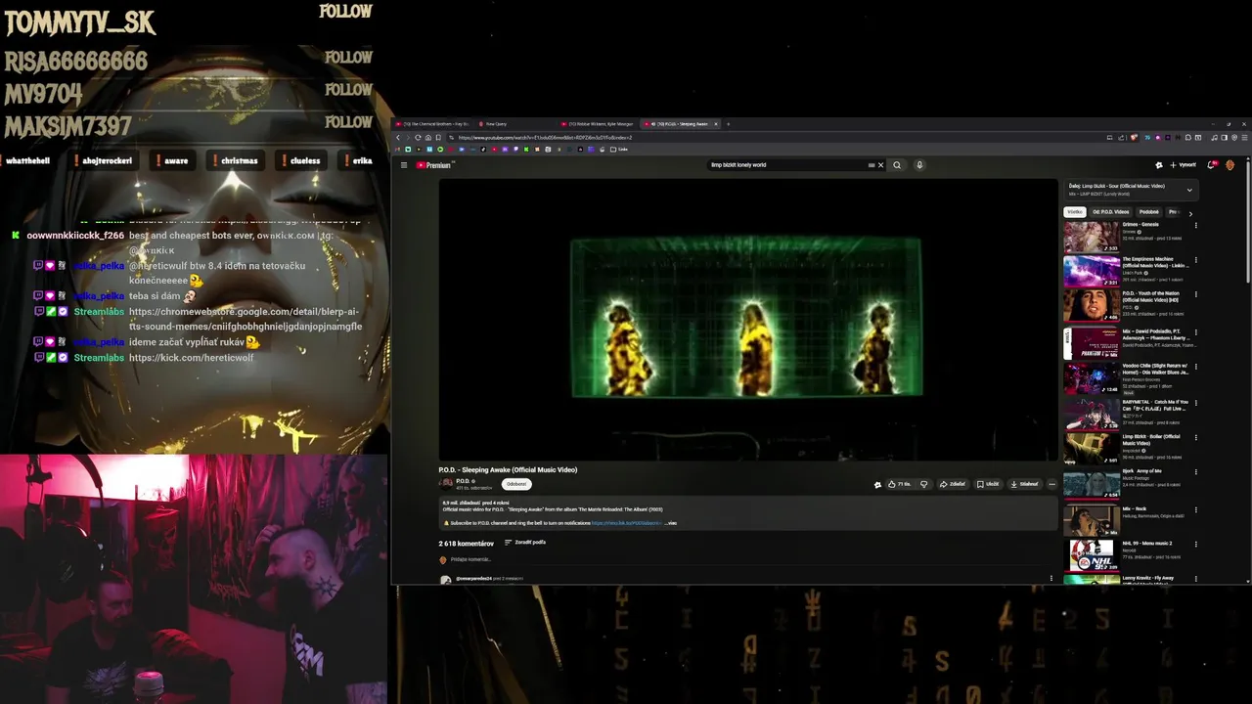The image size is (1252, 704).
Task: Open Grimes - Genesis video thumbnail
Action: click(1092, 237)
